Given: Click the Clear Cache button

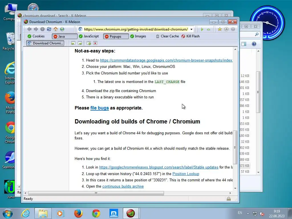Looking at the screenshot, I should pos(167,36).
